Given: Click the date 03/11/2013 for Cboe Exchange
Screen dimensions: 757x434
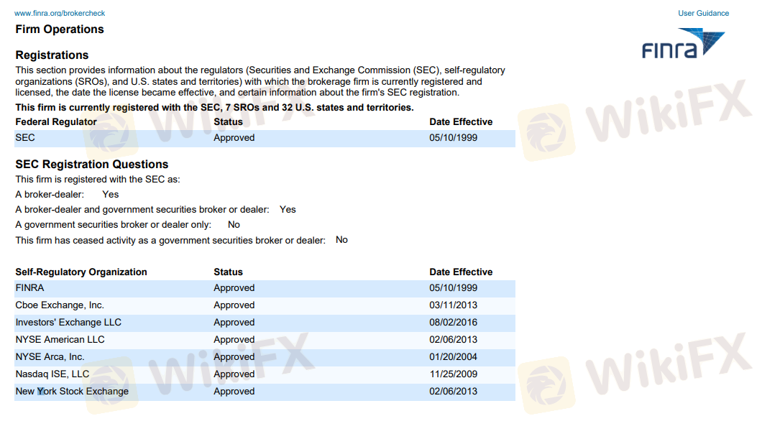Looking at the screenshot, I should (x=453, y=305).
